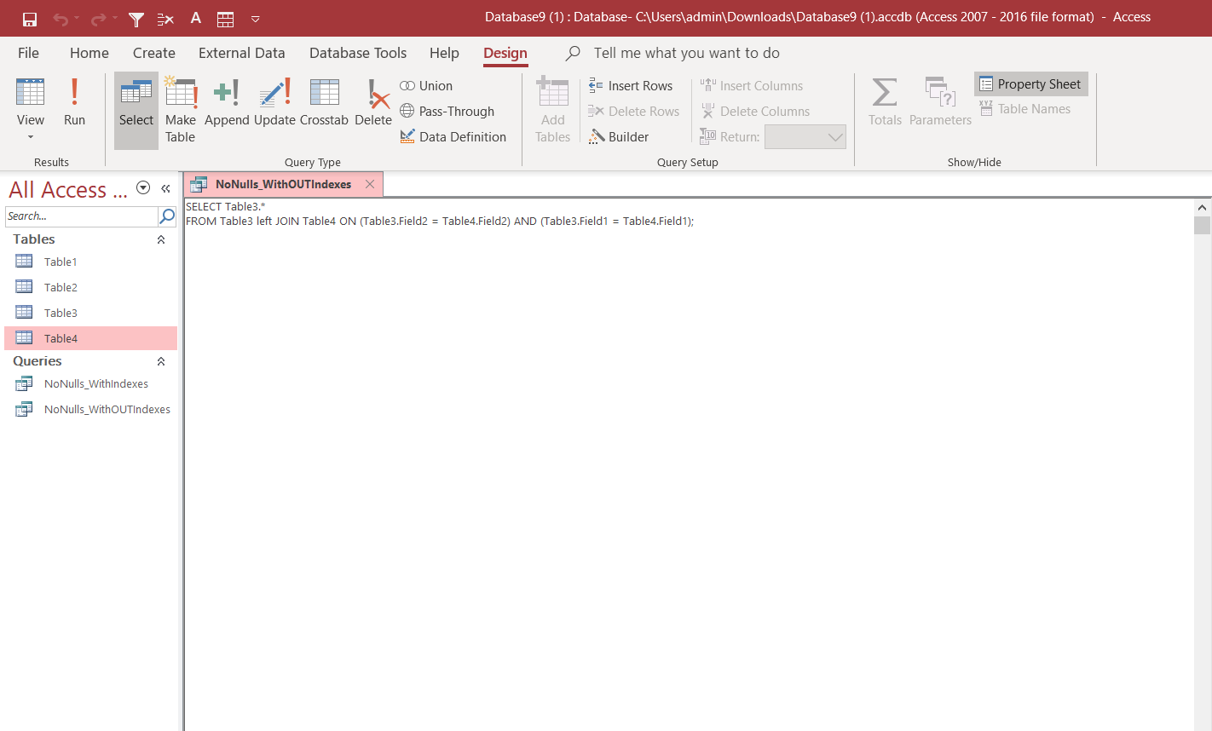
Task: Click the letter A font icon in title bar
Action: click(x=196, y=18)
